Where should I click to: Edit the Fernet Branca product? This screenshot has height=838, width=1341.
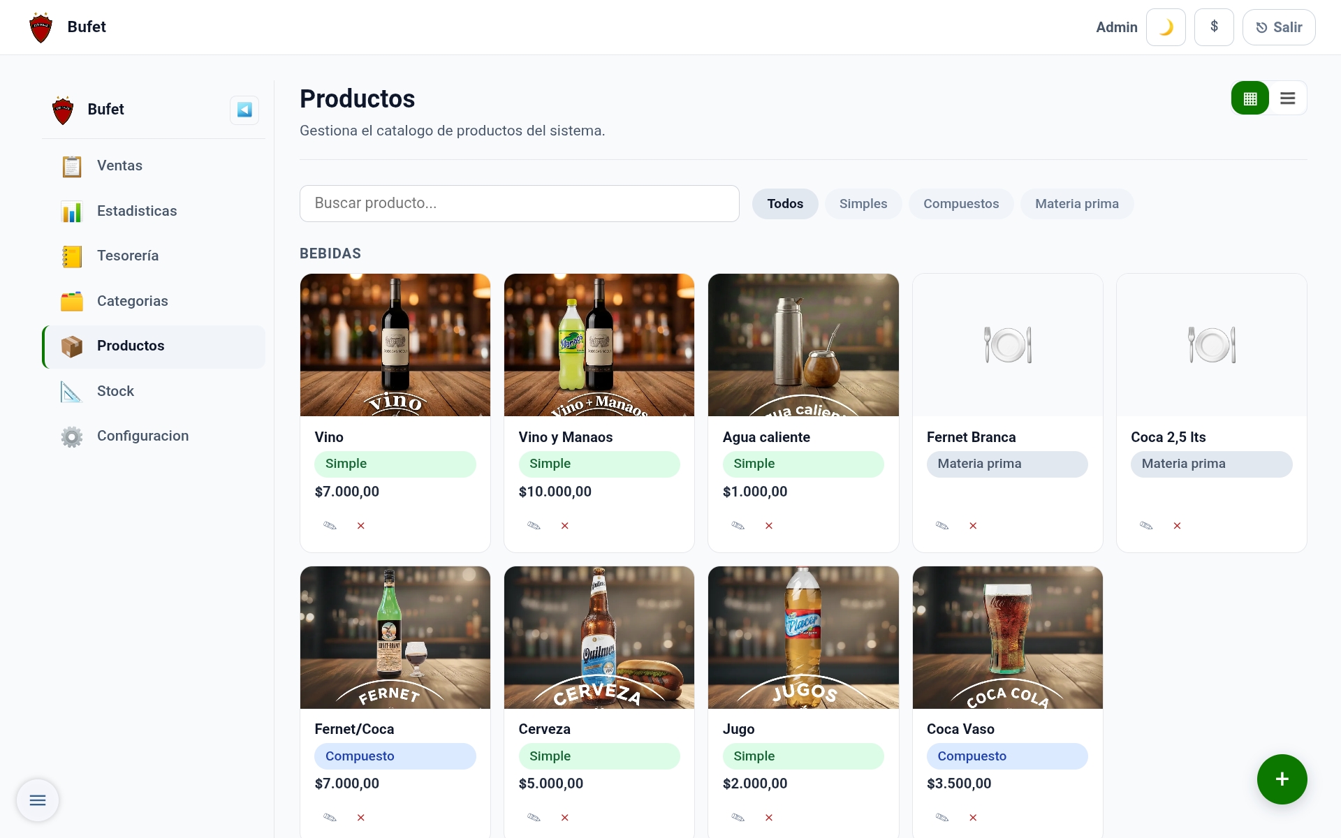coord(942,526)
